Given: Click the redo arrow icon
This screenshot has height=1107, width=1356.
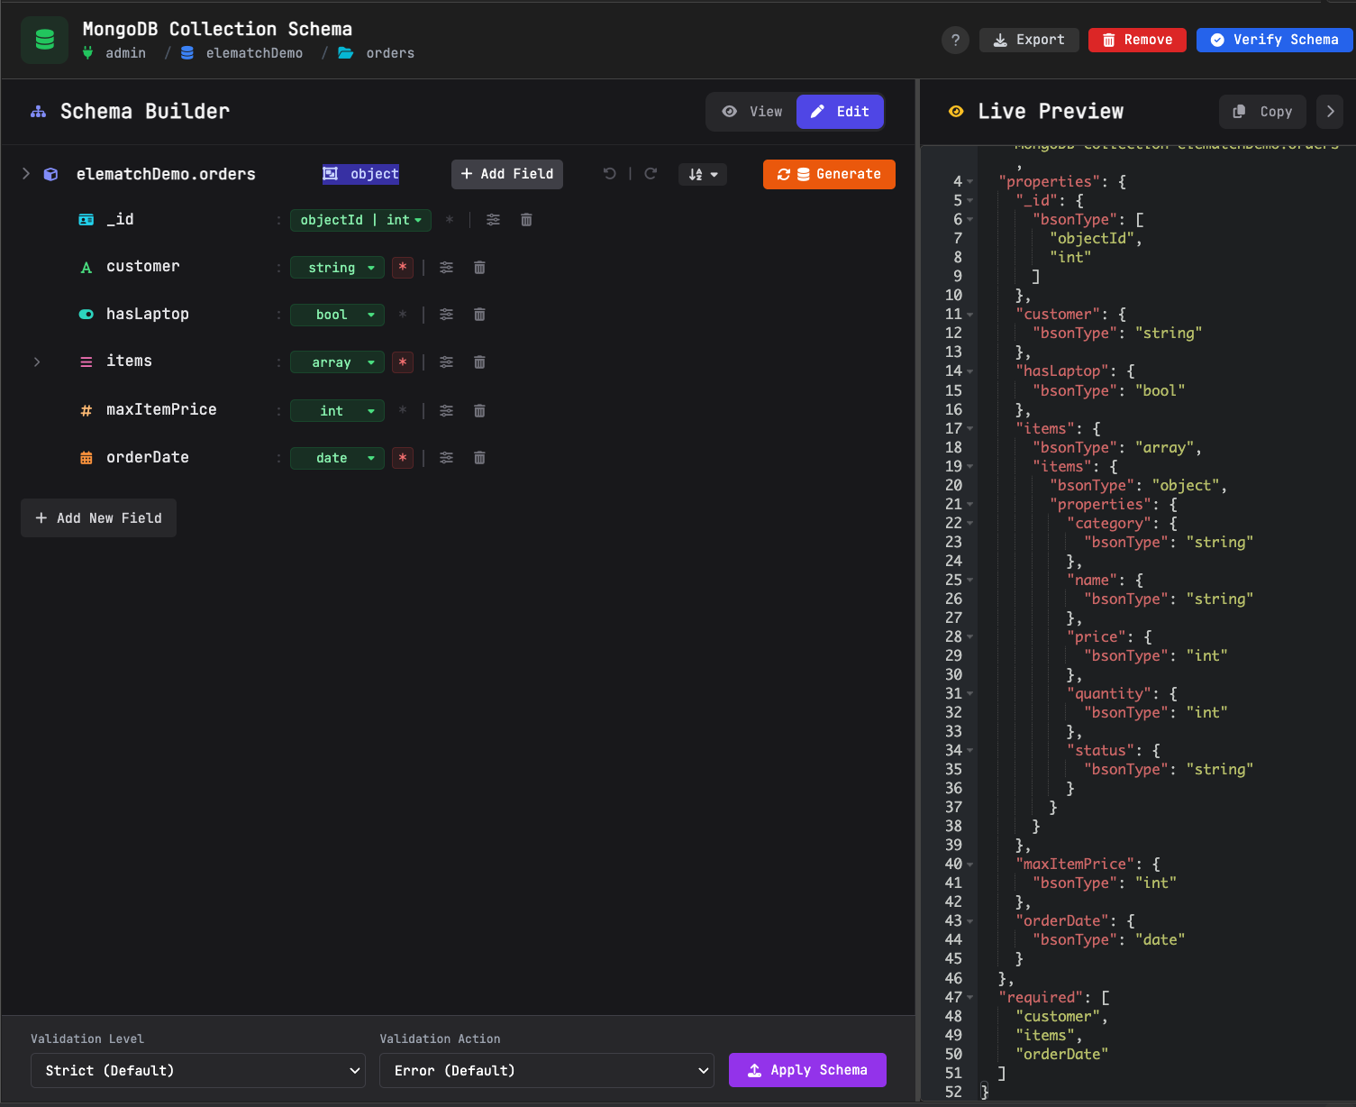Looking at the screenshot, I should [651, 174].
